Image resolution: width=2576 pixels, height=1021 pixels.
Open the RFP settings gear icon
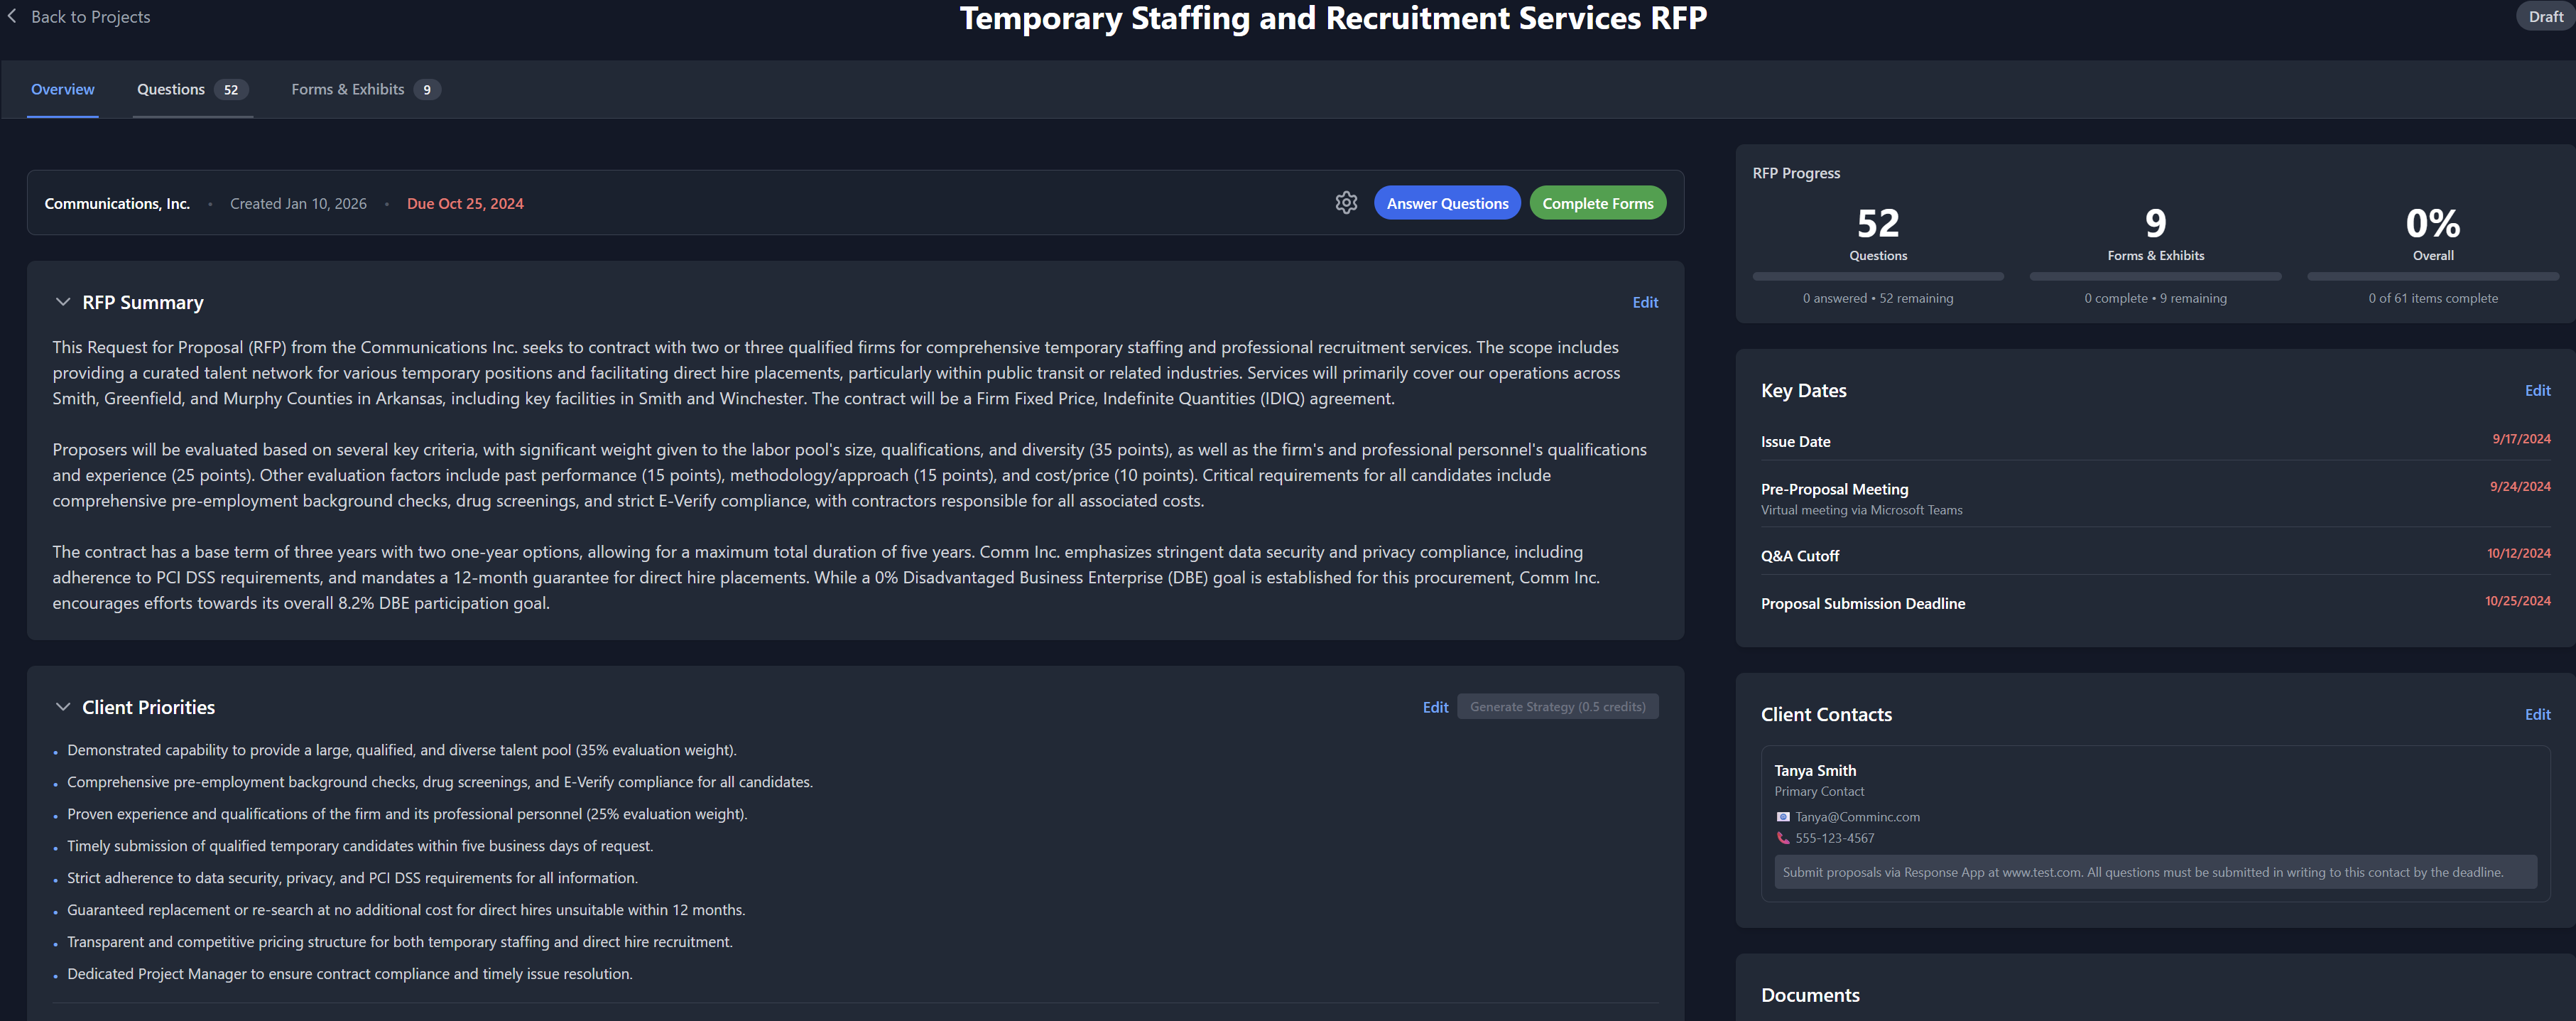pos(1346,202)
